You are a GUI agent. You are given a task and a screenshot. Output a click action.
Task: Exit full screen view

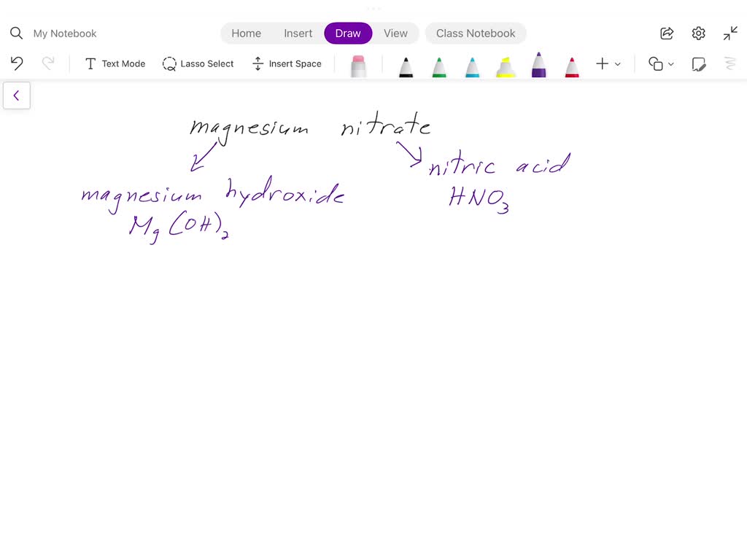pos(729,33)
